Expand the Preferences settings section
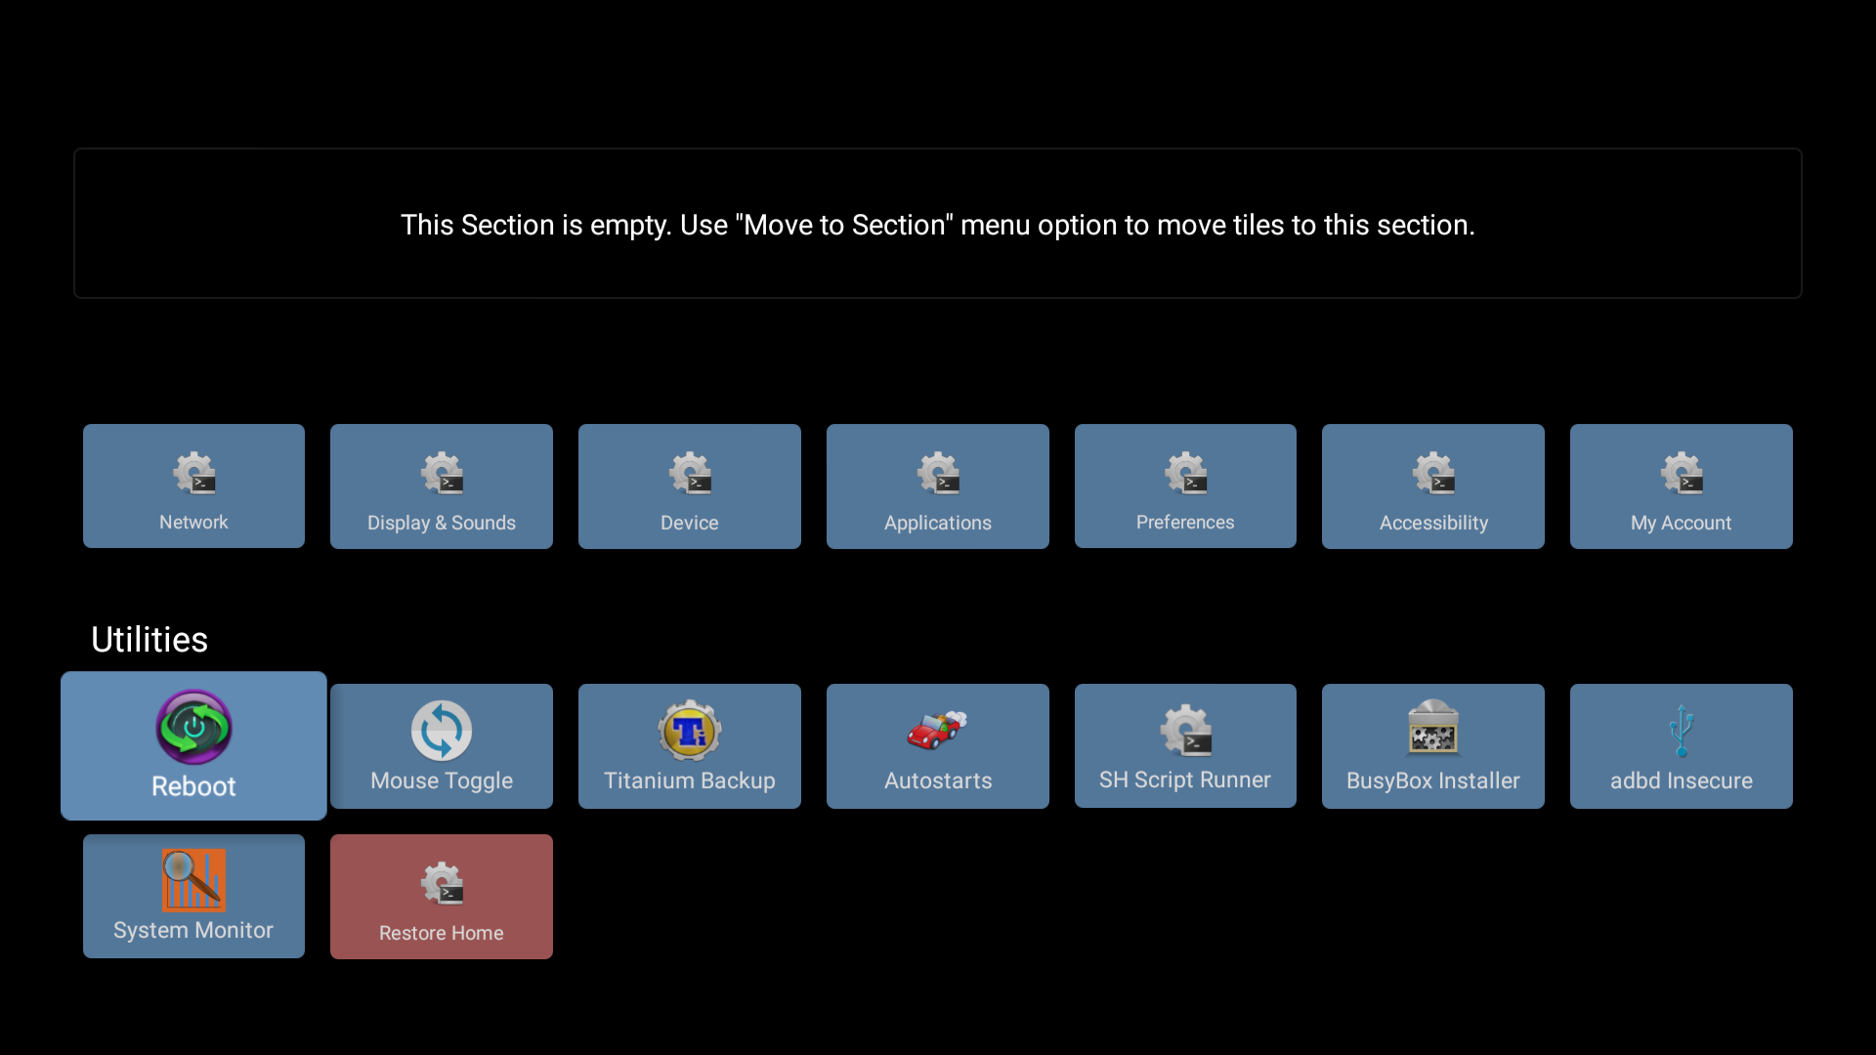 1185,485
